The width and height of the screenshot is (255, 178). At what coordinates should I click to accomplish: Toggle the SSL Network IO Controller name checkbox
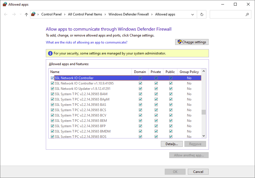[52, 78]
